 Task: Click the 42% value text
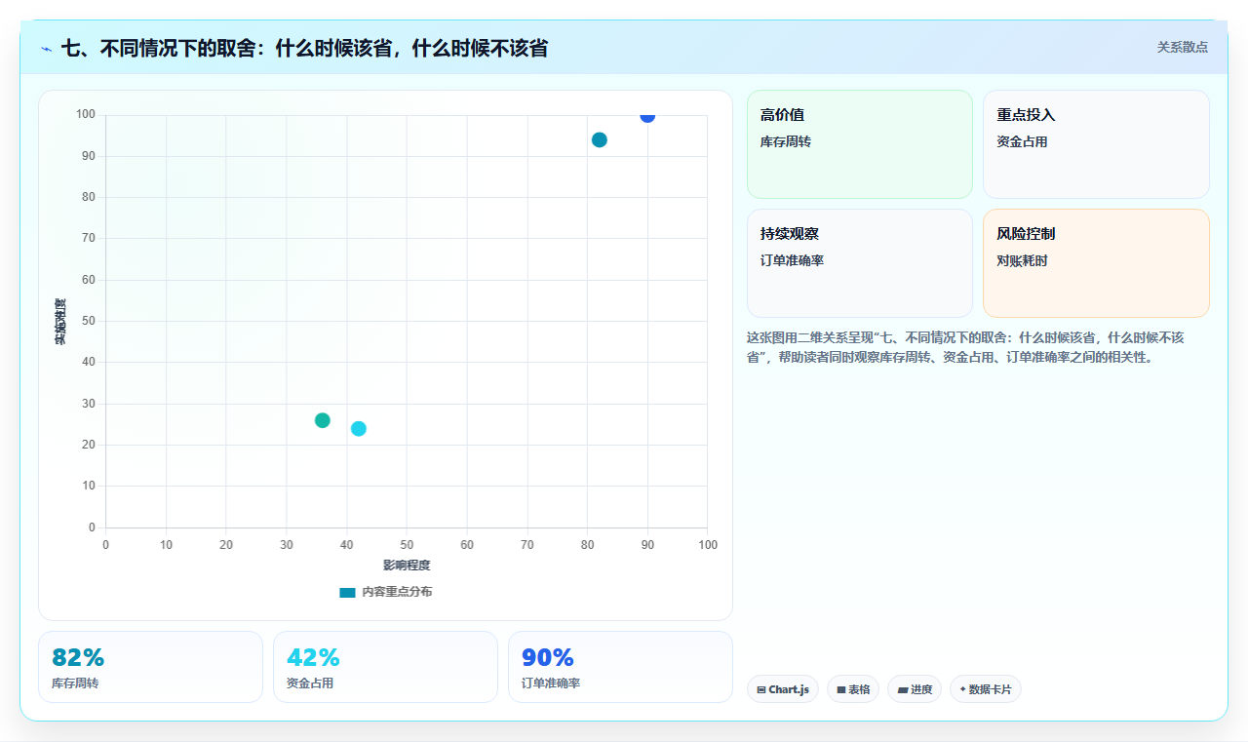click(x=313, y=657)
